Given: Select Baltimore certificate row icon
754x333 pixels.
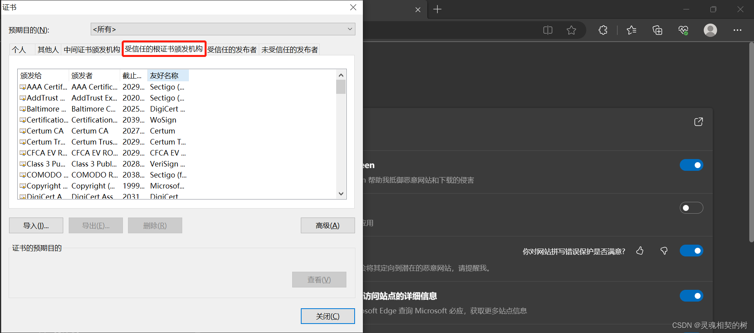Looking at the screenshot, I should [x=23, y=109].
